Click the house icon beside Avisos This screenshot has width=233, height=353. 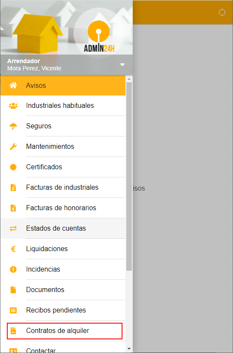pos(13,85)
